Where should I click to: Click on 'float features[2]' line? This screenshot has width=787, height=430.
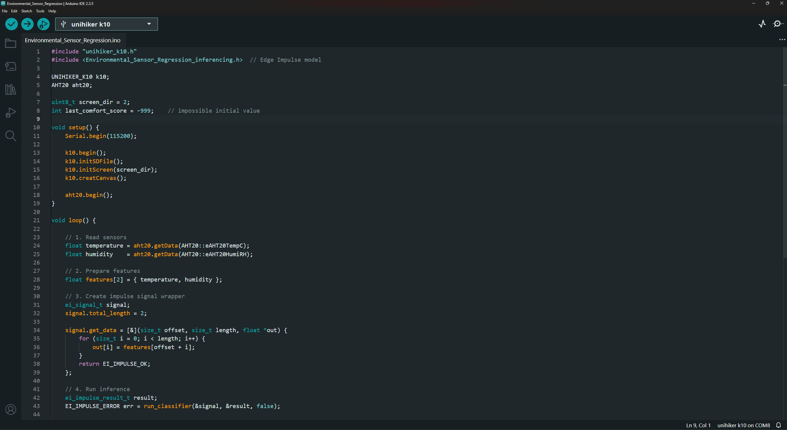[x=143, y=279]
